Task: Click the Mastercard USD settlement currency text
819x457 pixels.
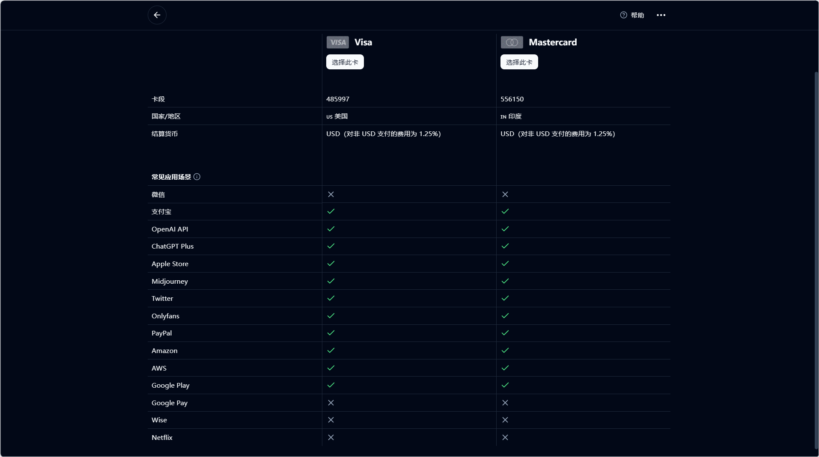Action: click(558, 134)
